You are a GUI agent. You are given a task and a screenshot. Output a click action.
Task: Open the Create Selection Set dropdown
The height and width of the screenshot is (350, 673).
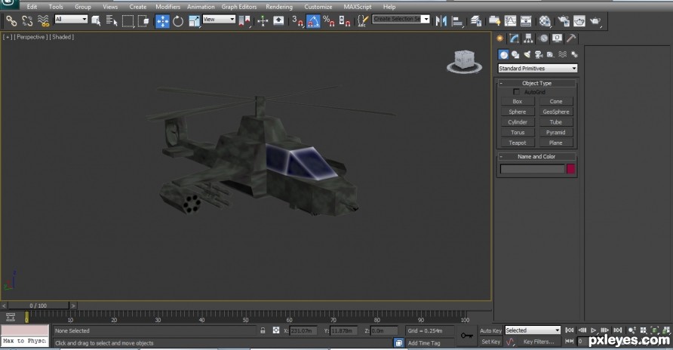point(401,19)
